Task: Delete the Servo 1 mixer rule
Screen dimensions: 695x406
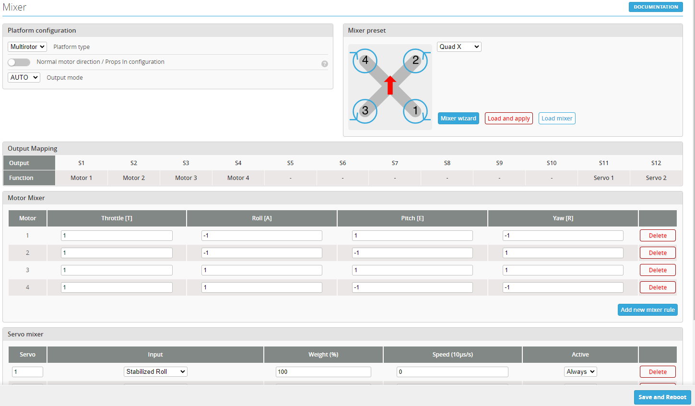Action: click(658, 371)
